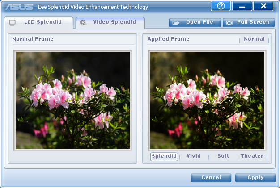Select the Vivid video mode
Image resolution: width=280 pixels, height=188 pixels.
click(x=194, y=156)
